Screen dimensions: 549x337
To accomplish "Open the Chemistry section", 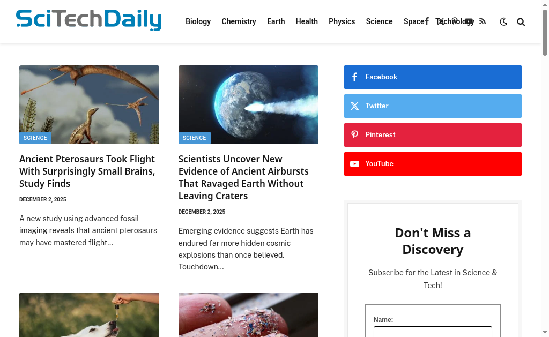I will coord(239,21).
